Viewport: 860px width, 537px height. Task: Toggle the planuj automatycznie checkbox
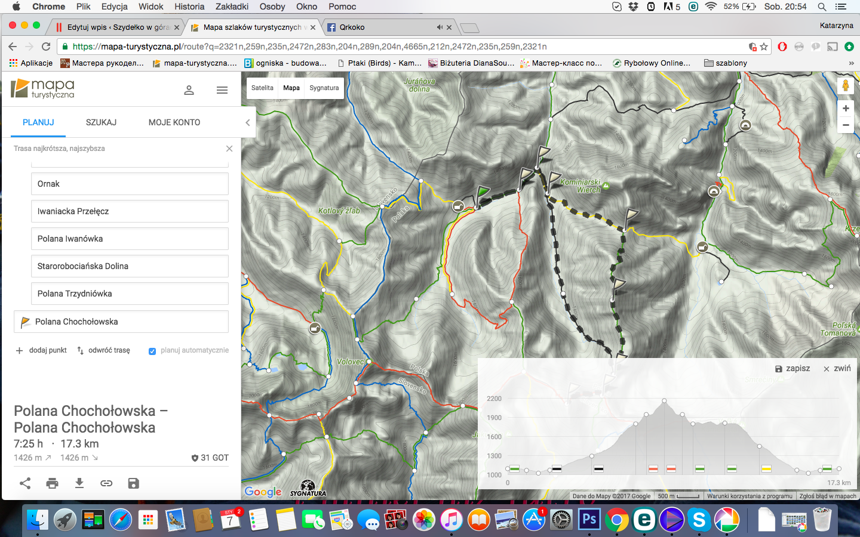click(x=152, y=351)
